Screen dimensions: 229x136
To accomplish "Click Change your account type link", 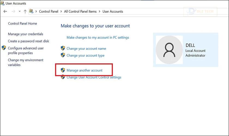I will point(86,55).
